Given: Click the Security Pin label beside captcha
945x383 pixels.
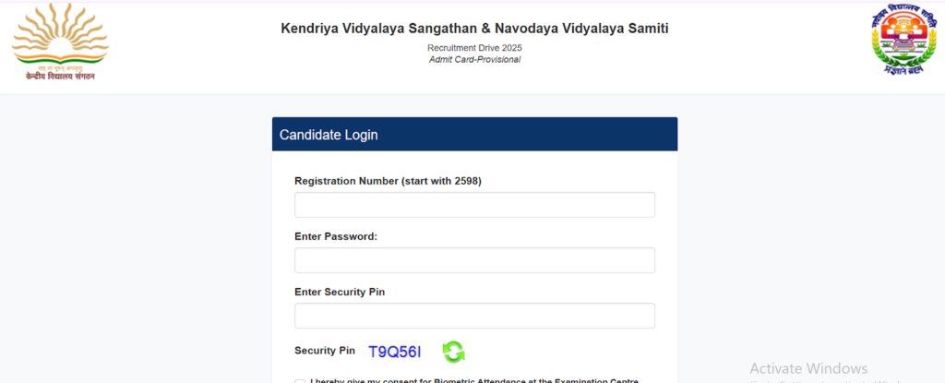Looking at the screenshot, I should (325, 351).
